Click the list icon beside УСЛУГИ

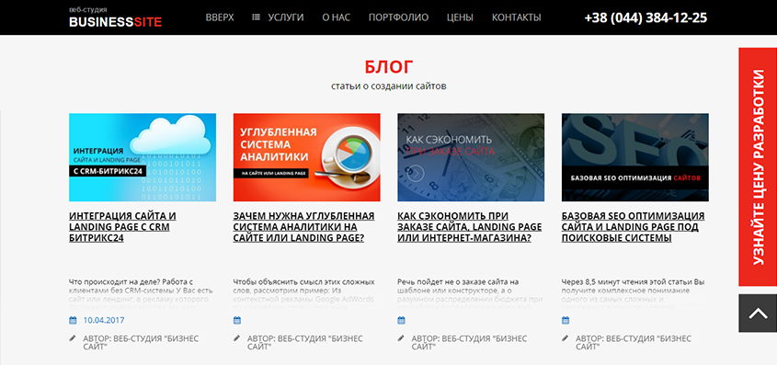[x=256, y=17]
